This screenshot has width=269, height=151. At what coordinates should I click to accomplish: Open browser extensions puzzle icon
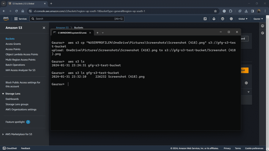tap(230, 11)
